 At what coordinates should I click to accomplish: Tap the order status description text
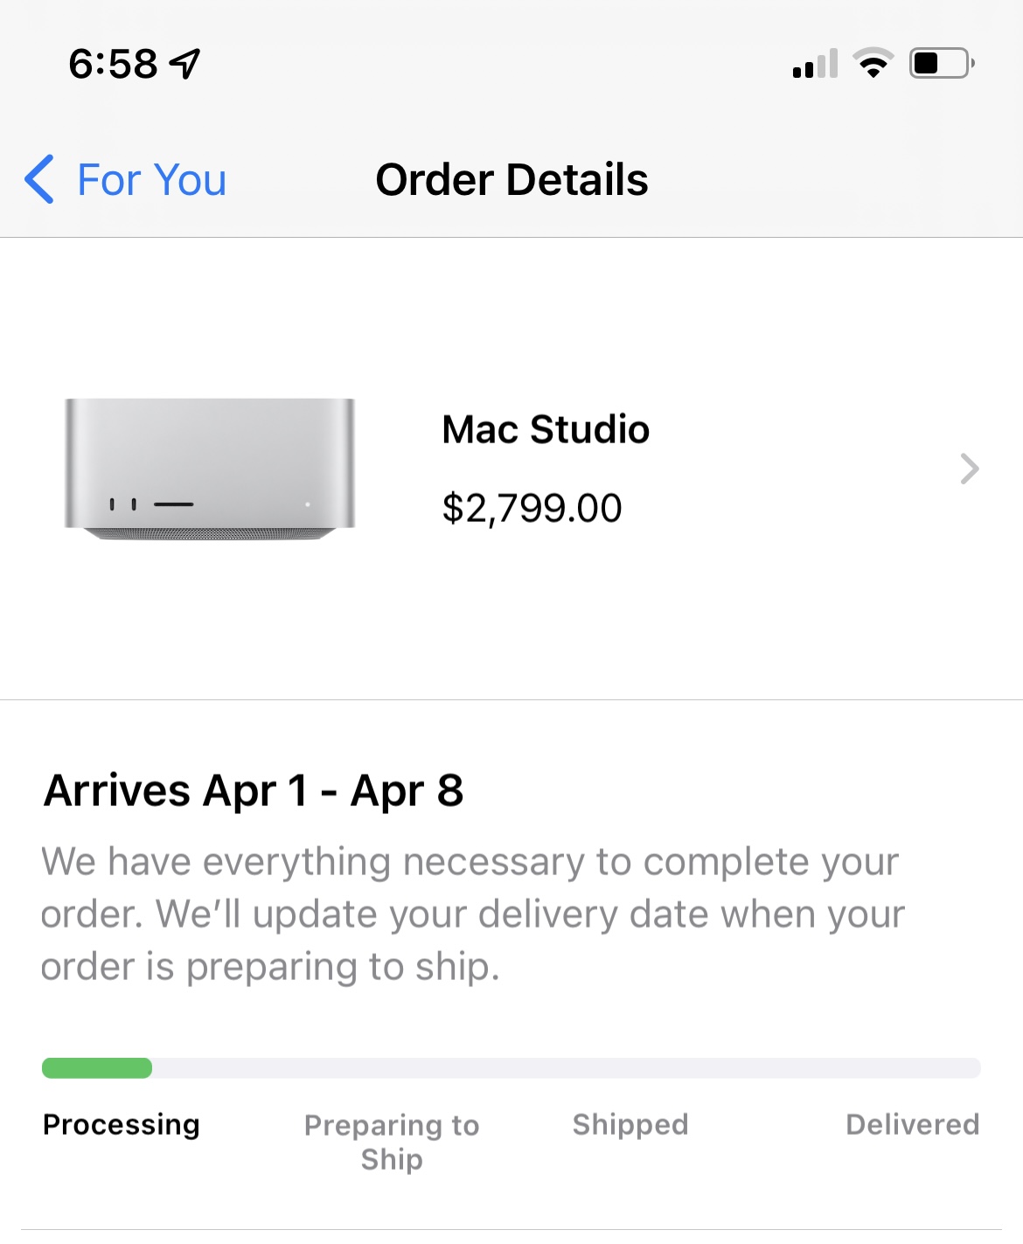coord(473,914)
